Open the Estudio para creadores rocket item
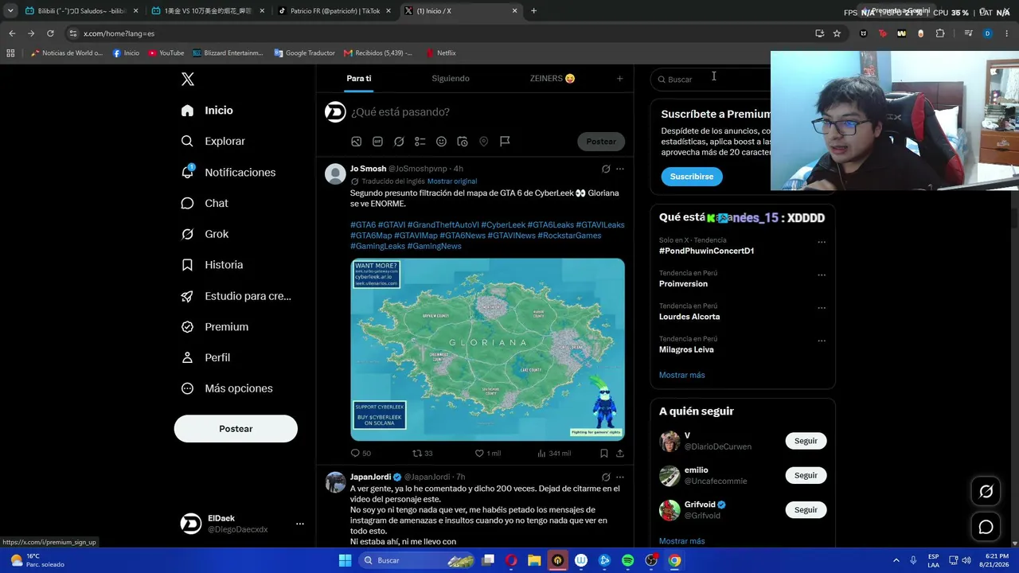Screen dimensions: 1019x573 [236, 296]
